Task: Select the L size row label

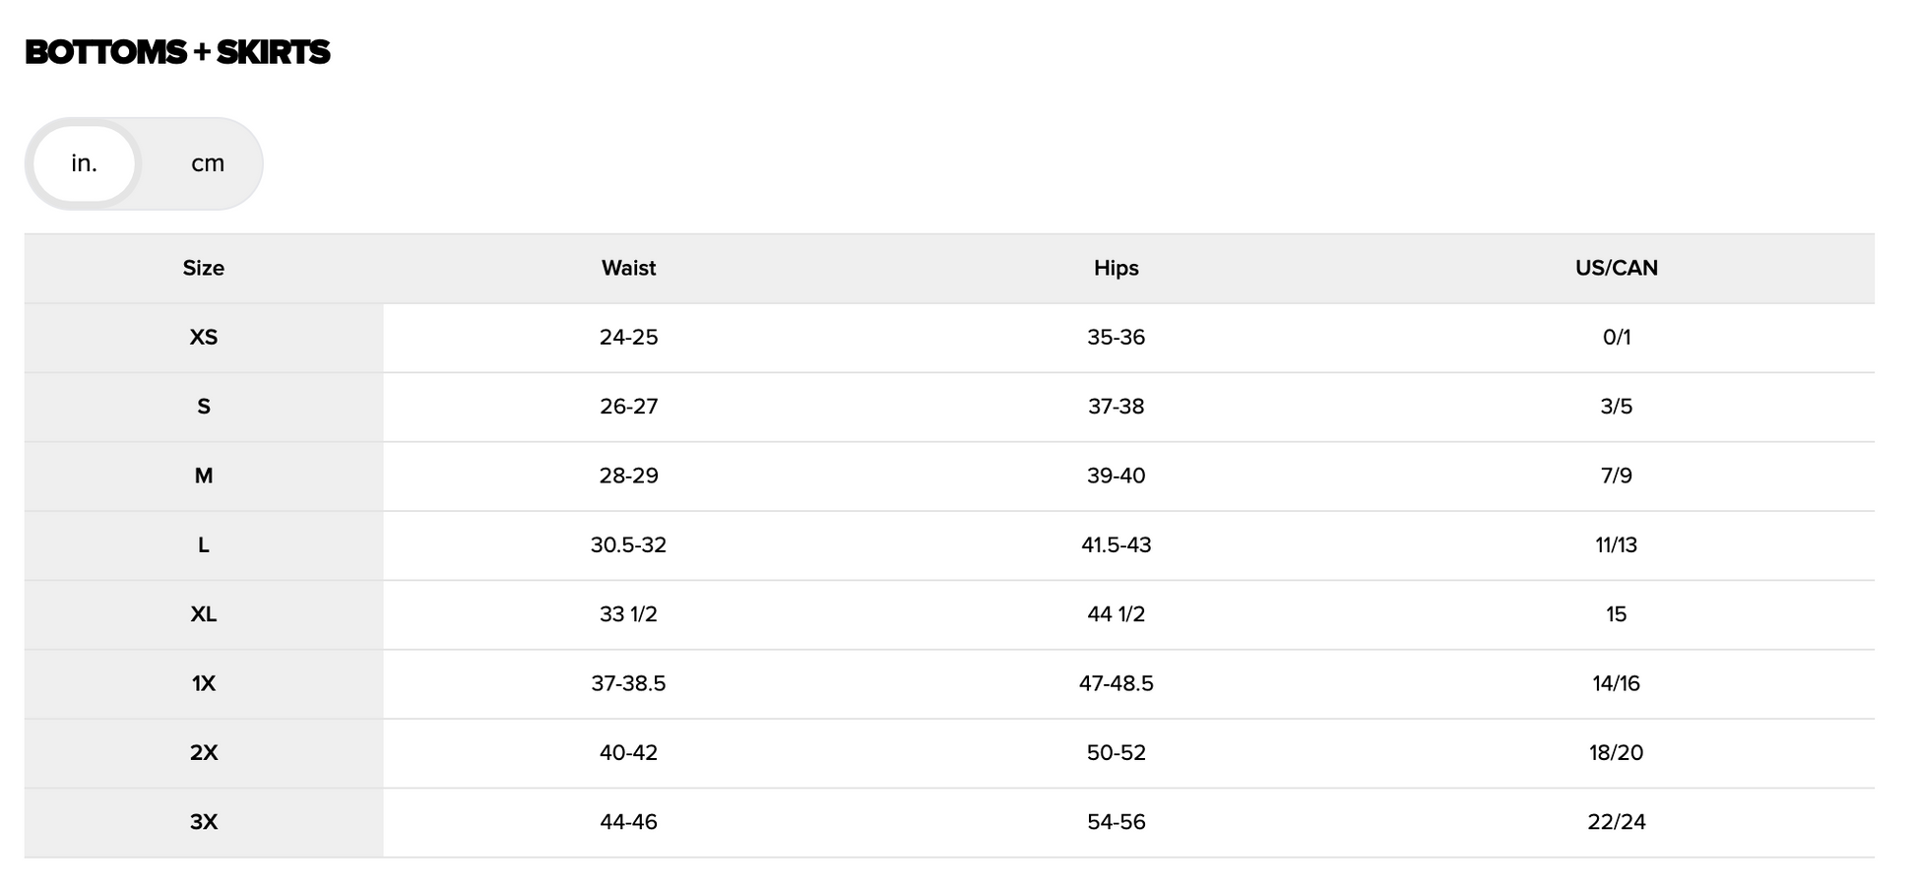Action: click(x=203, y=545)
